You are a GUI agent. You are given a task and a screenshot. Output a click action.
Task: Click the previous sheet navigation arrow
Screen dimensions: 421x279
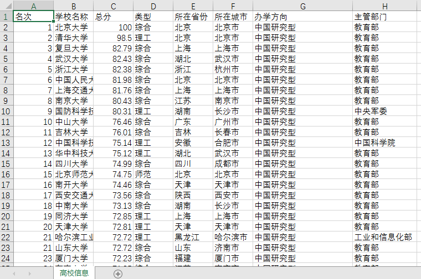14,273
